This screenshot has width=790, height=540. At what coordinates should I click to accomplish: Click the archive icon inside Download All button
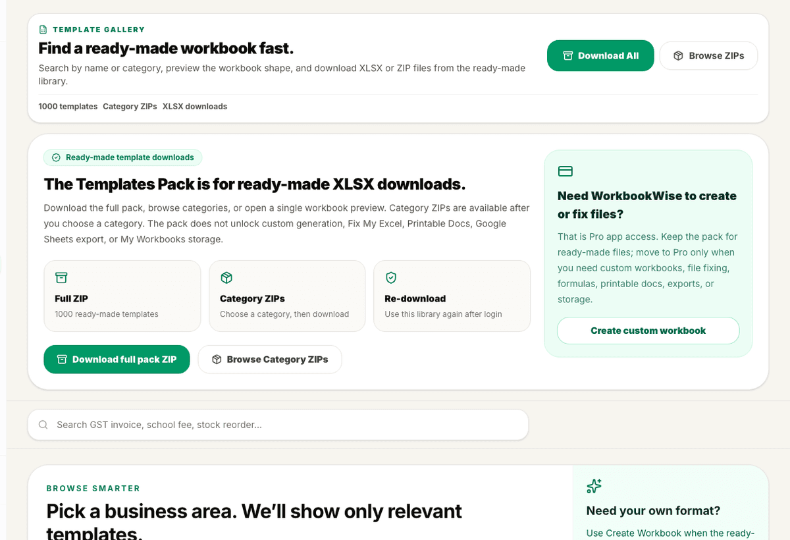coord(567,56)
